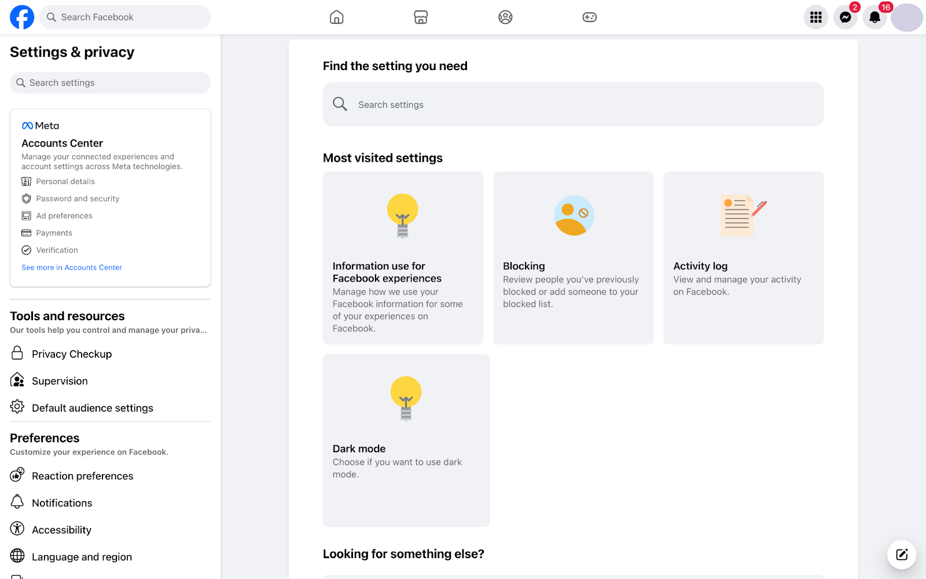The width and height of the screenshot is (926, 579).
Task: Open Information use for Facebook experiences title
Action: point(387,272)
